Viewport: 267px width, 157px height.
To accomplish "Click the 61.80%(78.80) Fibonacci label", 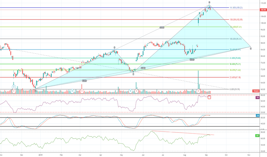I will click(235, 58).
